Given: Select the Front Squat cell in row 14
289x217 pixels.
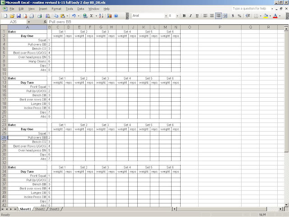Looking at the screenshot, I should point(27,87).
